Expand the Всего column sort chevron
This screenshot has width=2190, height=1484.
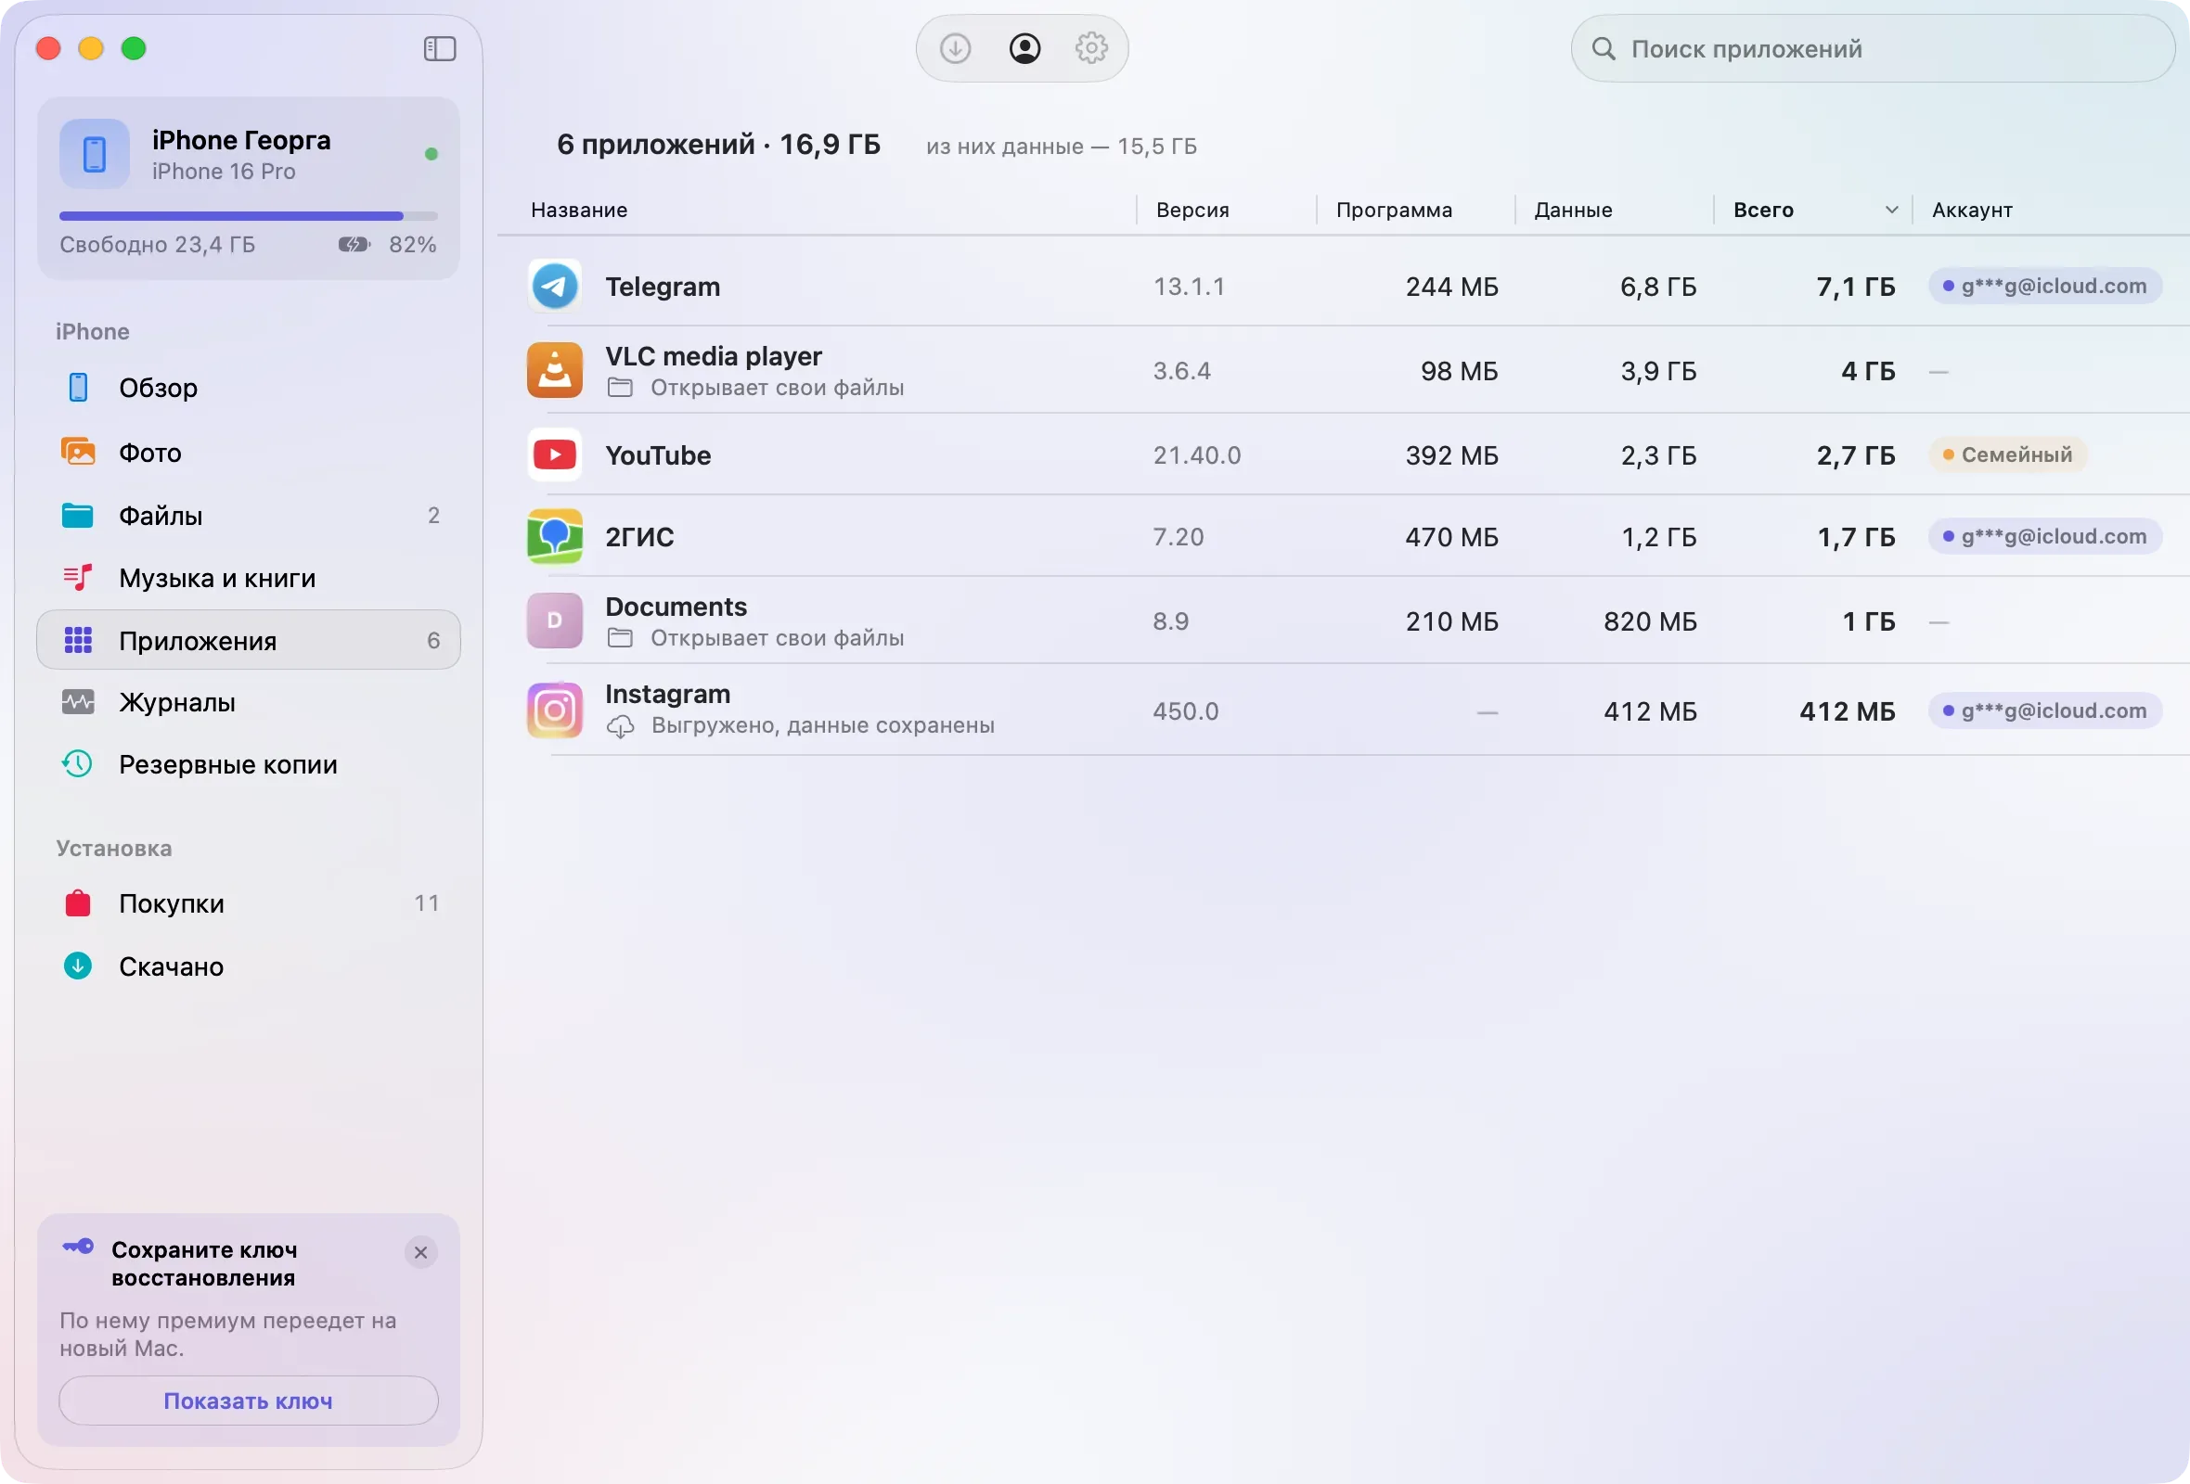(x=1890, y=210)
